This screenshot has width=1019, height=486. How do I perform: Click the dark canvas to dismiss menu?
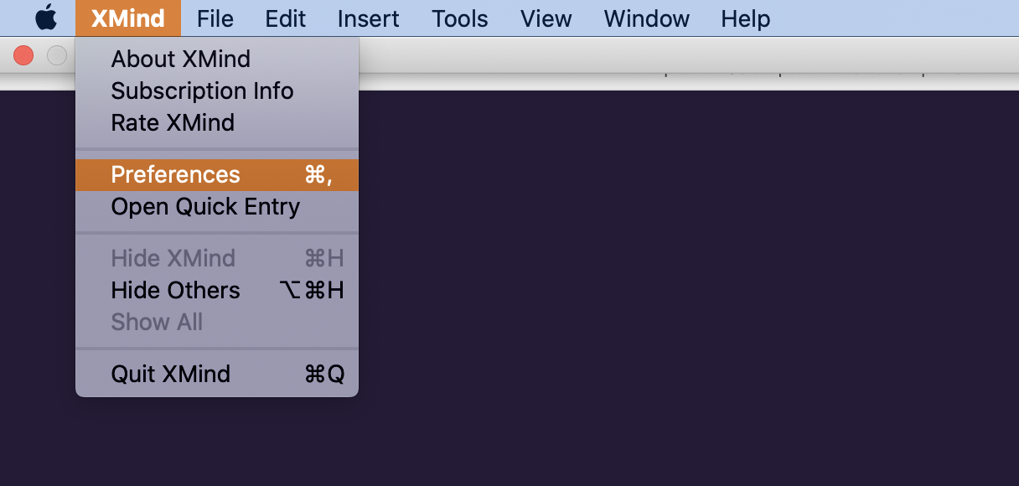click(670, 293)
